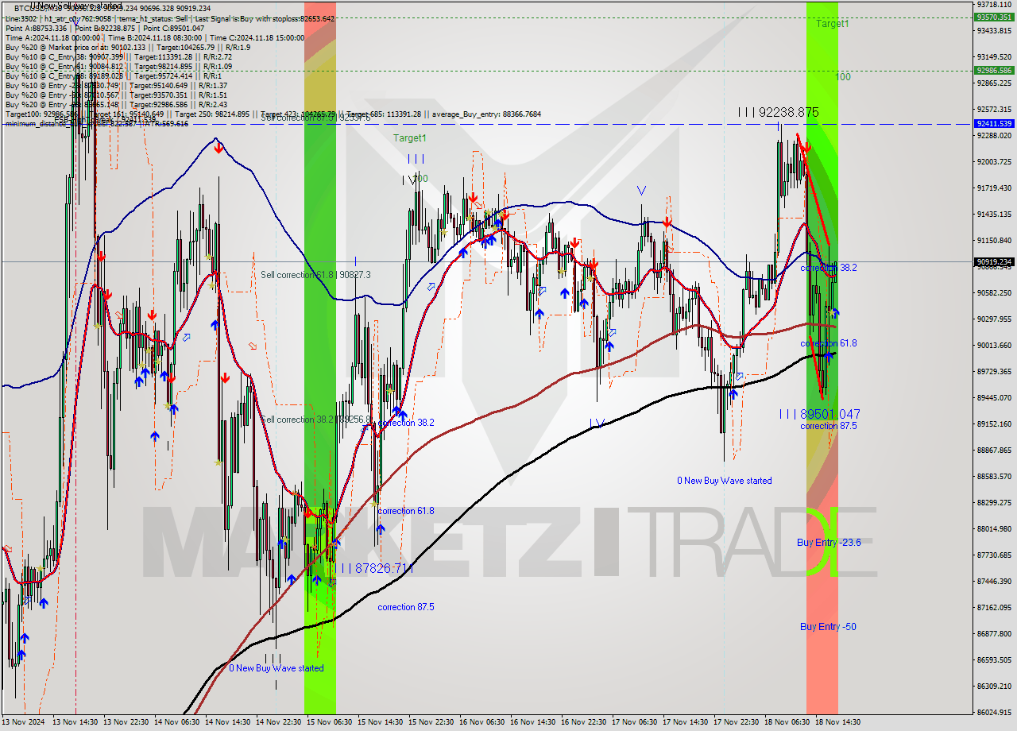The image size is (1017, 731).
Task: Click 'average_Buy_entry: 88366.7684' text
Action: (487, 114)
